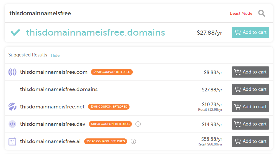Open the info icon for .ai domain
Image resolution: width=277 pixels, height=154 pixels.
pos(133,141)
